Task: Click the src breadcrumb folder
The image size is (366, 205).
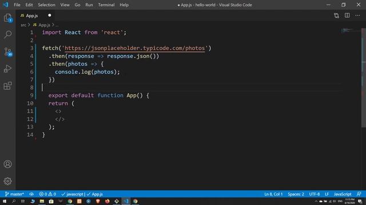Action: click(23, 25)
